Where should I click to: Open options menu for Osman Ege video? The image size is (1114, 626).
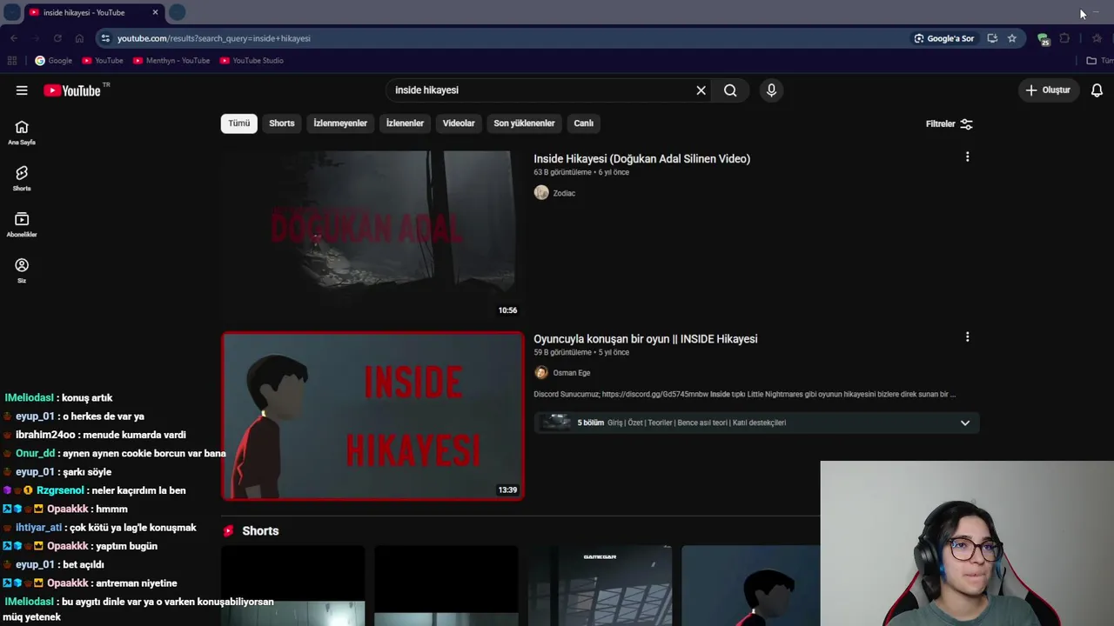tap(967, 337)
